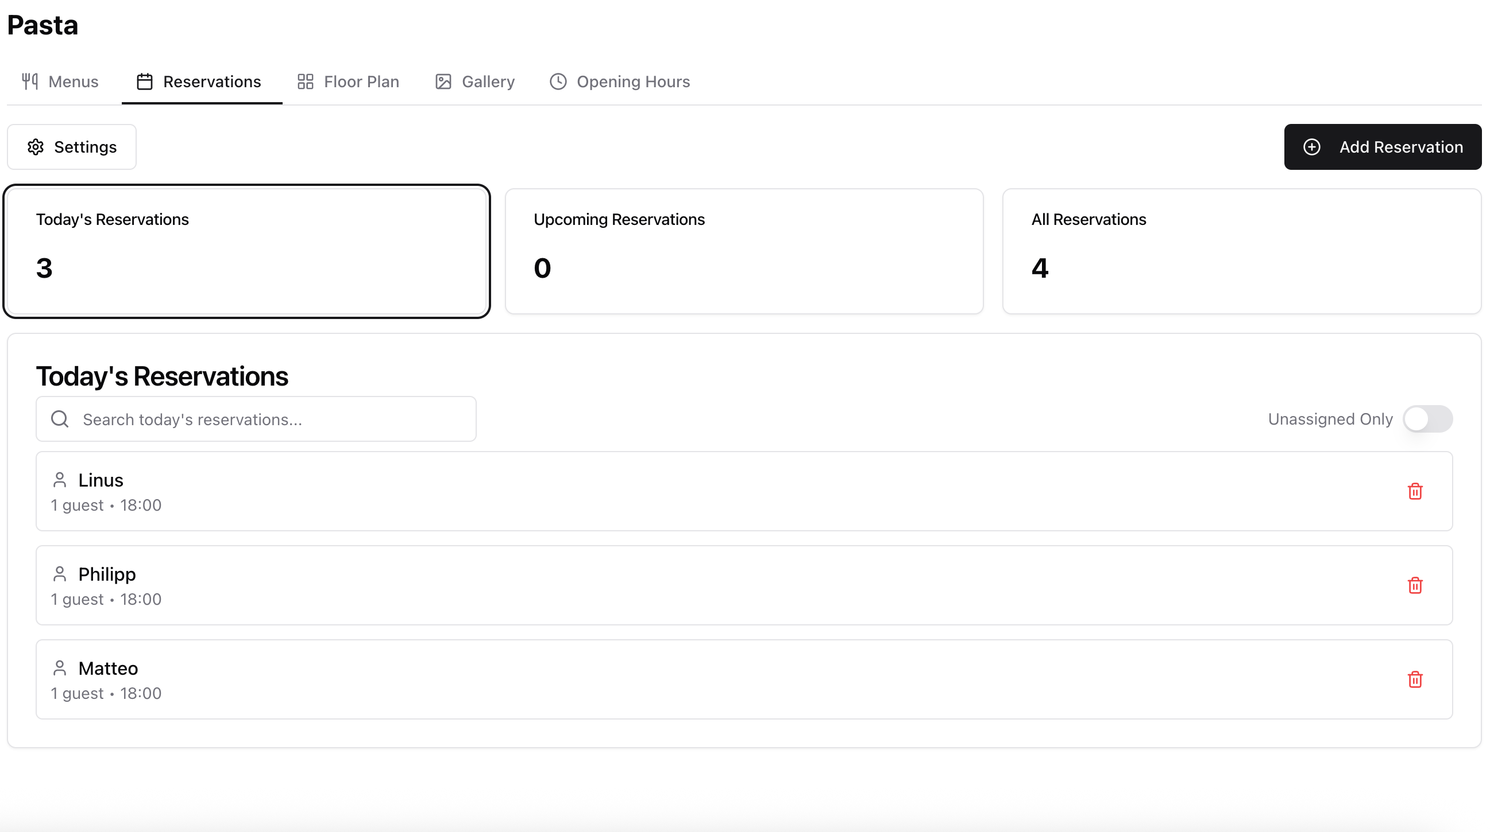Click the count 3 in Today's card
The height and width of the screenshot is (832, 1490).
[45, 268]
